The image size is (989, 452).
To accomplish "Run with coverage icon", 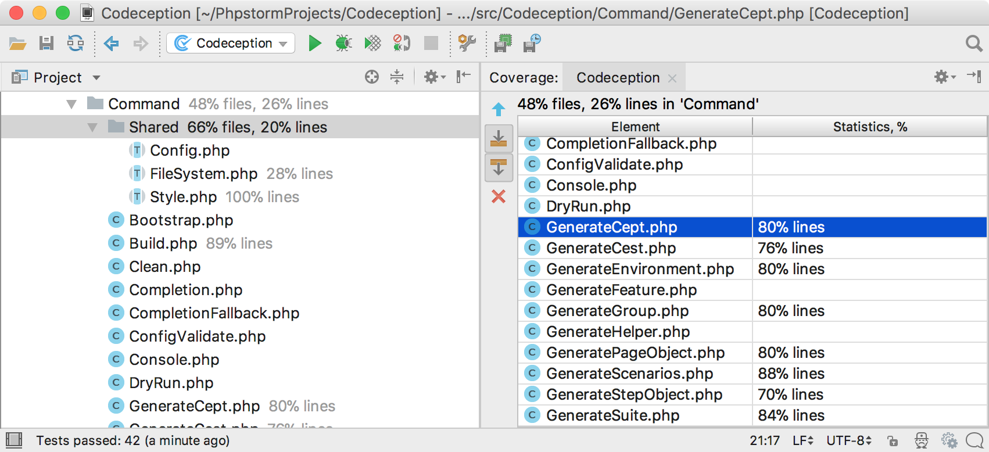I will coord(372,43).
